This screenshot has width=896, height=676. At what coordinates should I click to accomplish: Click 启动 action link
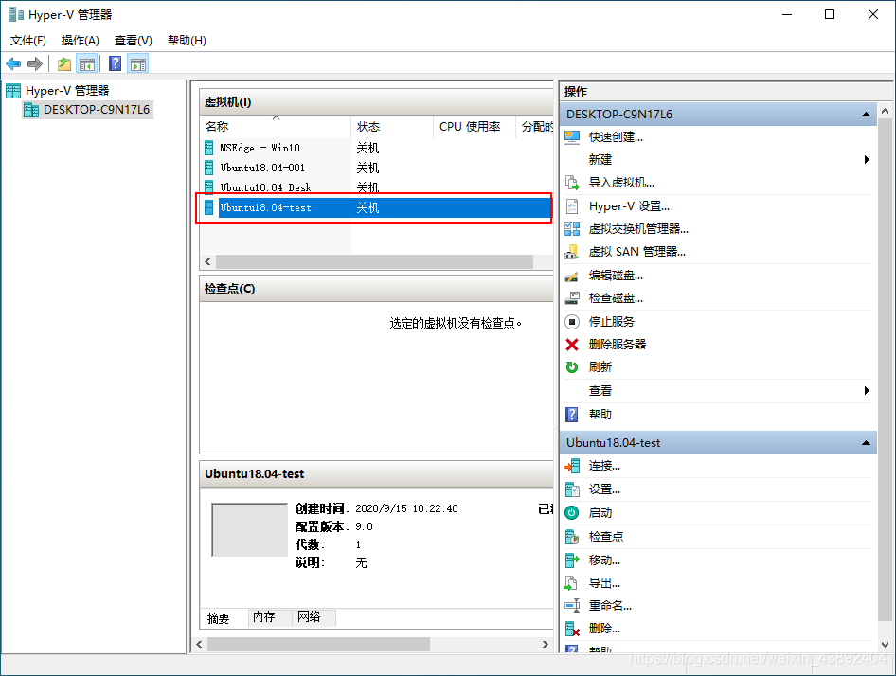[x=600, y=513]
